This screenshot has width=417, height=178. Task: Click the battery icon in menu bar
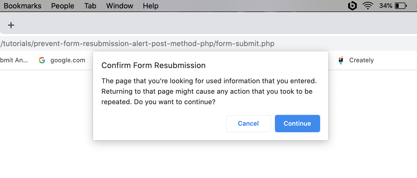pos(401,6)
